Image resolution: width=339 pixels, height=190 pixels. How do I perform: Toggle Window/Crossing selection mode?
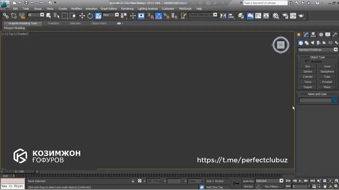[x=73, y=16]
